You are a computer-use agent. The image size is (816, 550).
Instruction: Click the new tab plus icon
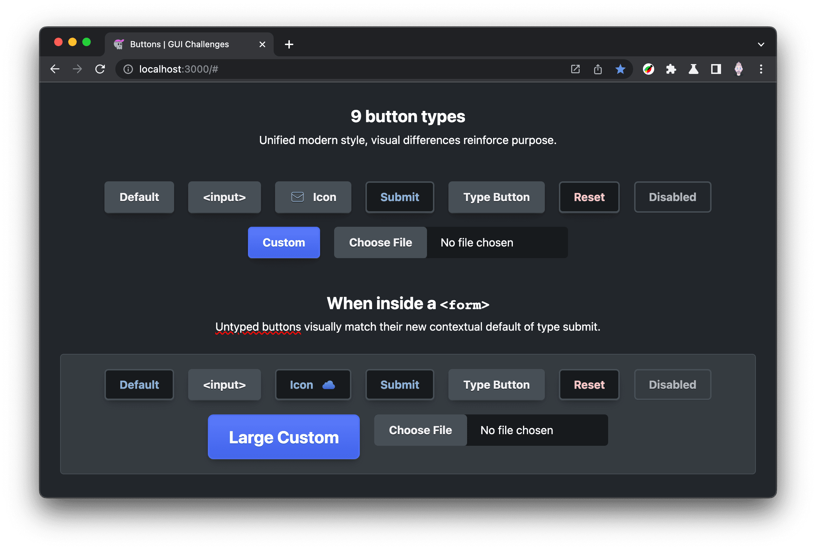pos(289,44)
